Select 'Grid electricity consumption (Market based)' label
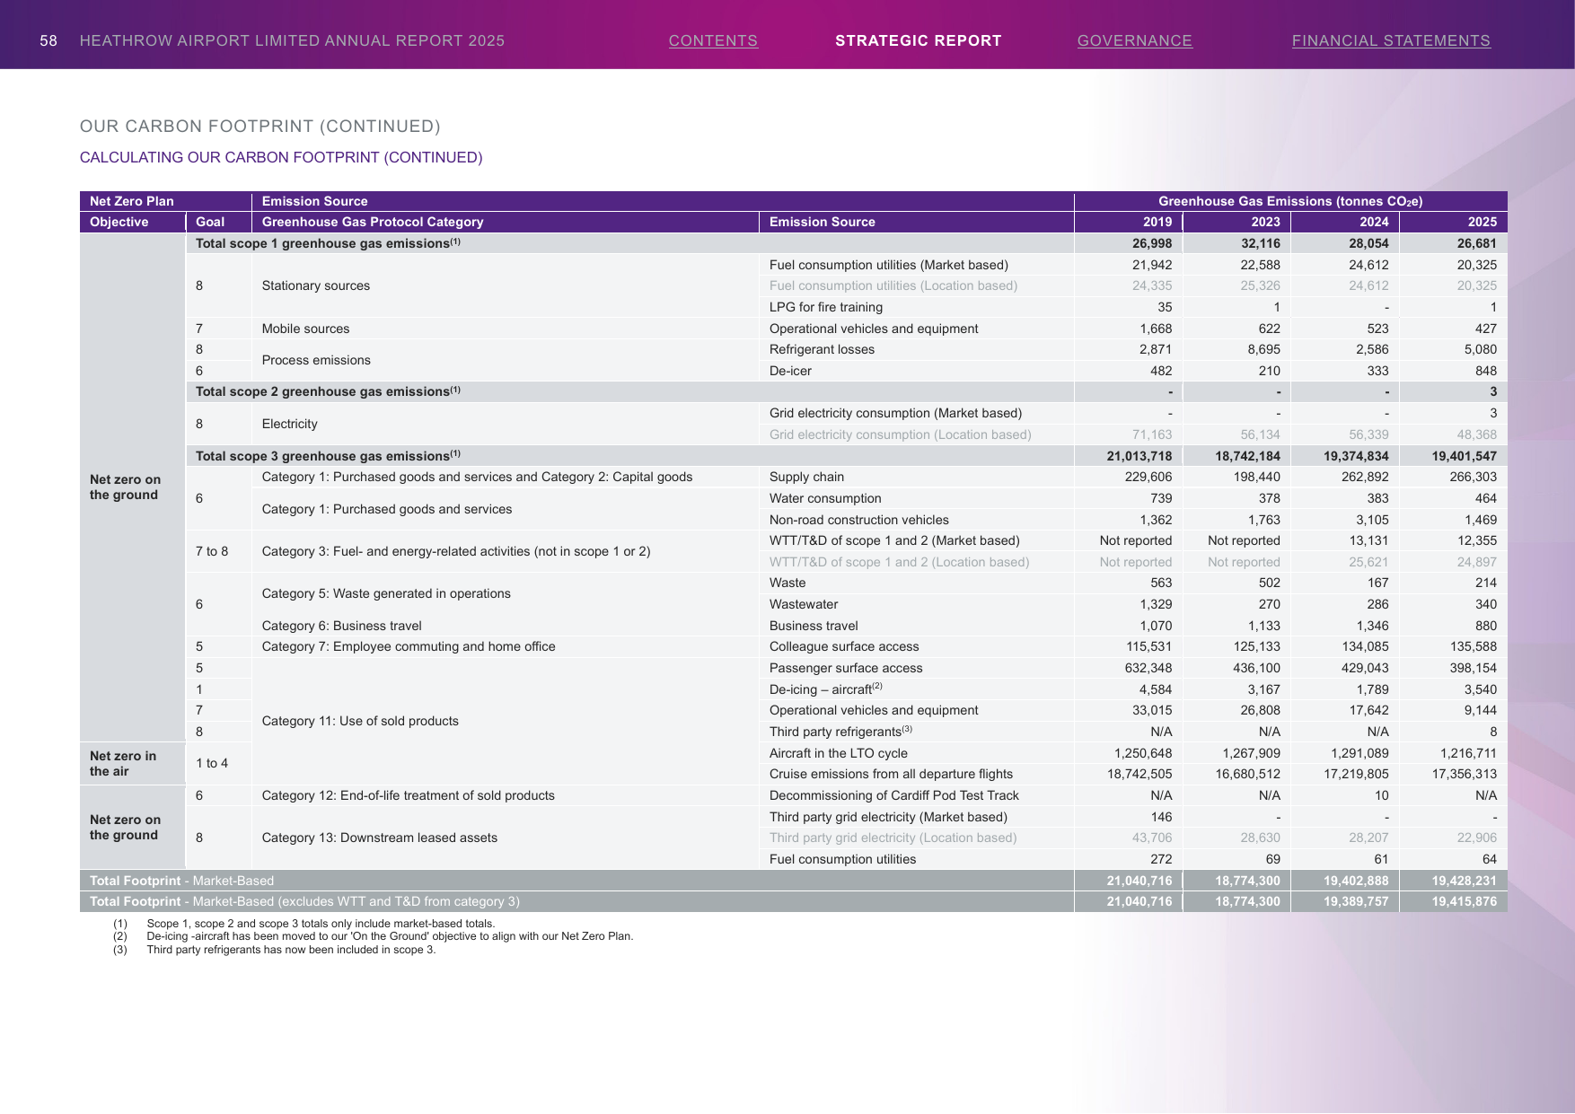Viewport: 1575px width, 1114px height. 895,413
